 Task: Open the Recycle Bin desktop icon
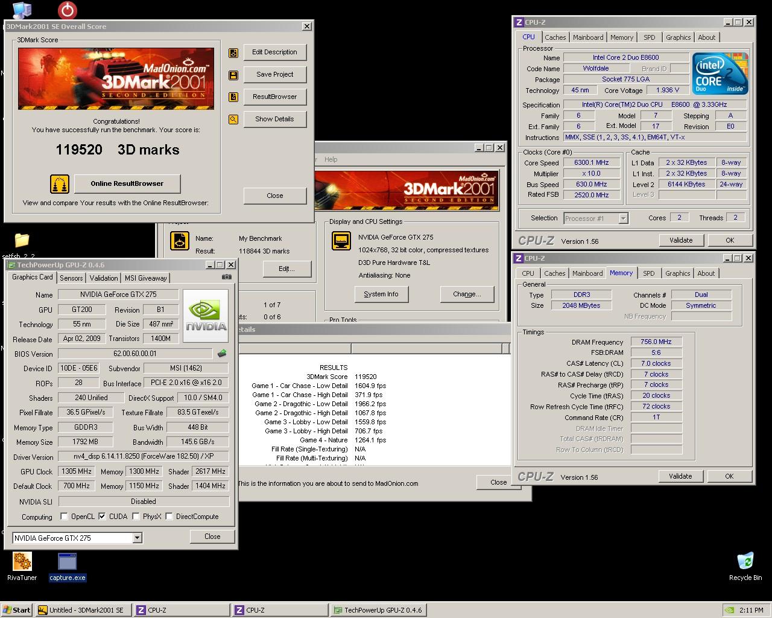(x=745, y=561)
